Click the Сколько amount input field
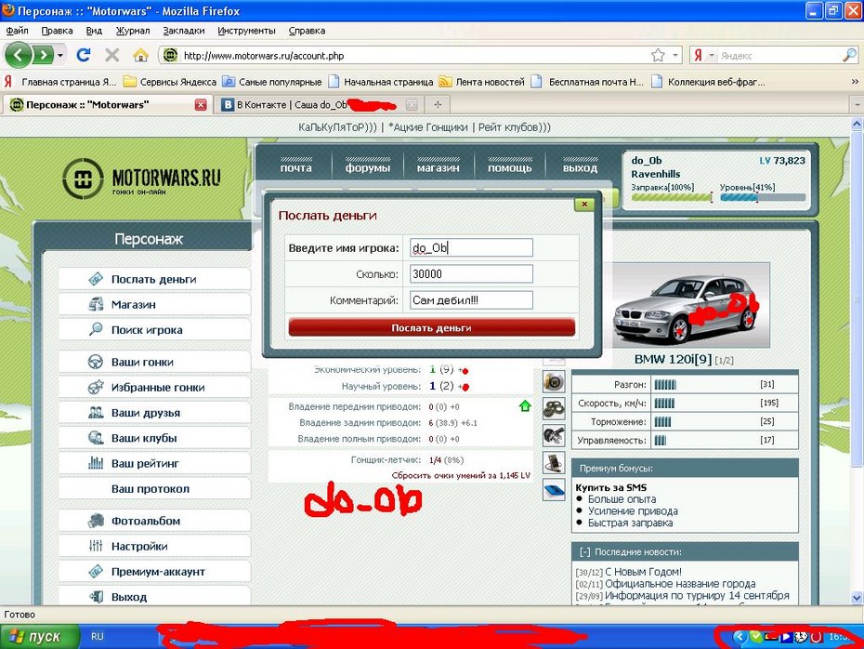 pyautogui.click(x=471, y=273)
